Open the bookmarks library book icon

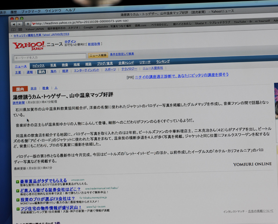(x=13, y=29)
